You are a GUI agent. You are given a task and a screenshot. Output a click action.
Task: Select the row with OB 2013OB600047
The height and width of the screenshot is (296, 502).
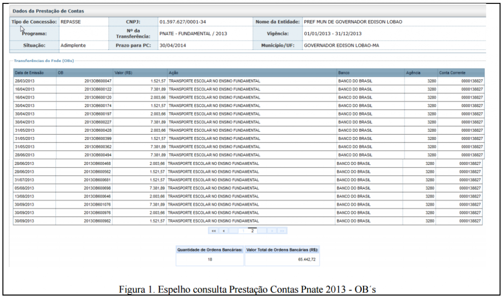[98, 81]
